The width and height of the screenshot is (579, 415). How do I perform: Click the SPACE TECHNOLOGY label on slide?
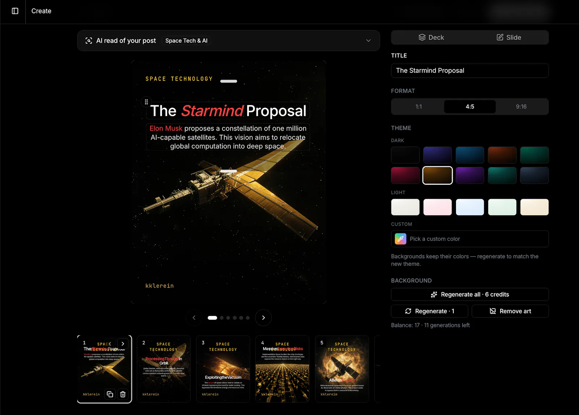pos(179,79)
